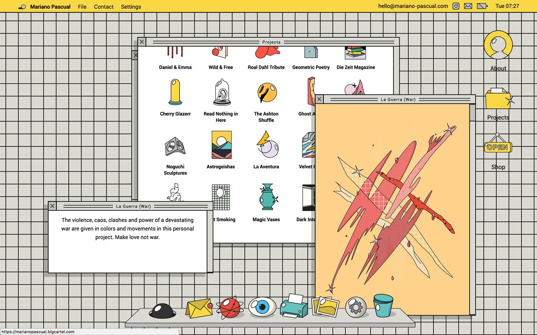The image size is (537, 335).
Task: Open the Magic Vases project
Action: [266, 197]
